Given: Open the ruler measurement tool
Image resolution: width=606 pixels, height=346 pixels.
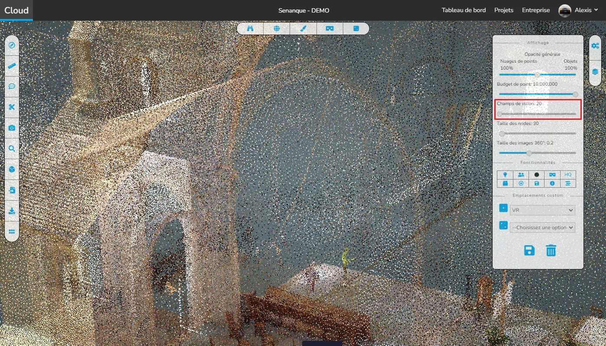Looking at the screenshot, I should pyautogui.click(x=12, y=66).
